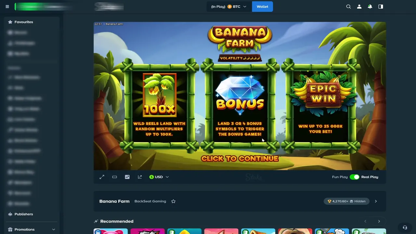Click the Recommended heading
416x234 pixels.
point(117,221)
